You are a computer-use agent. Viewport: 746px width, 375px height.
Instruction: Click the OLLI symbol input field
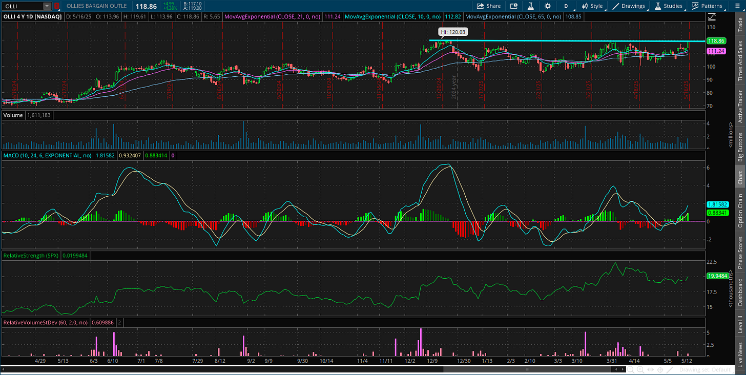click(23, 6)
